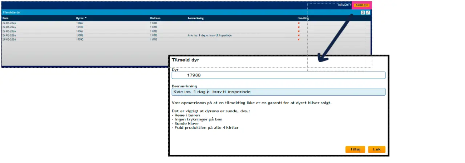Click the Luk button to close dialog

(377, 149)
